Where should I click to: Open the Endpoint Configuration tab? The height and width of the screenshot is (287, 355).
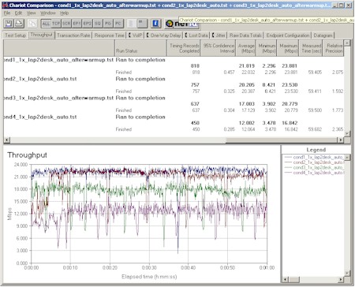[x=288, y=35]
